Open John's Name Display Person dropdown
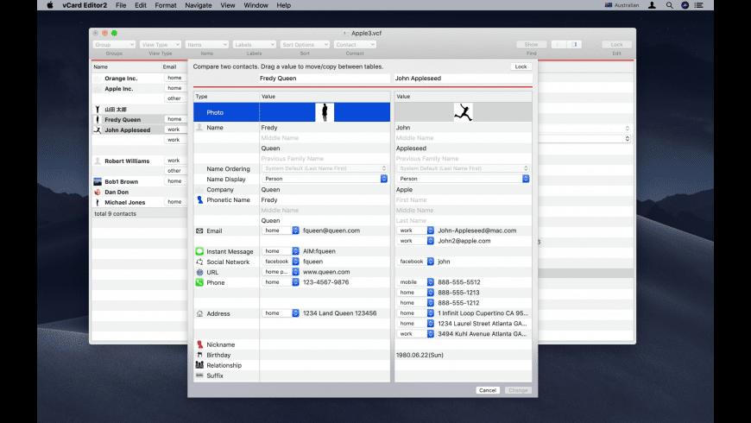751x423 pixels. [464, 179]
